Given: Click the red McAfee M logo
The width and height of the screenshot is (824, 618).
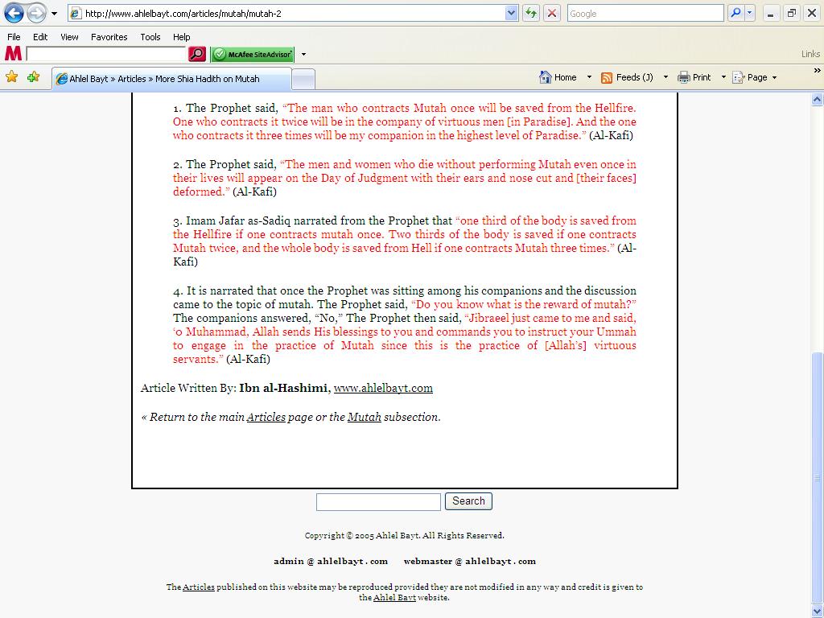Looking at the screenshot, I should coord(13,54).
